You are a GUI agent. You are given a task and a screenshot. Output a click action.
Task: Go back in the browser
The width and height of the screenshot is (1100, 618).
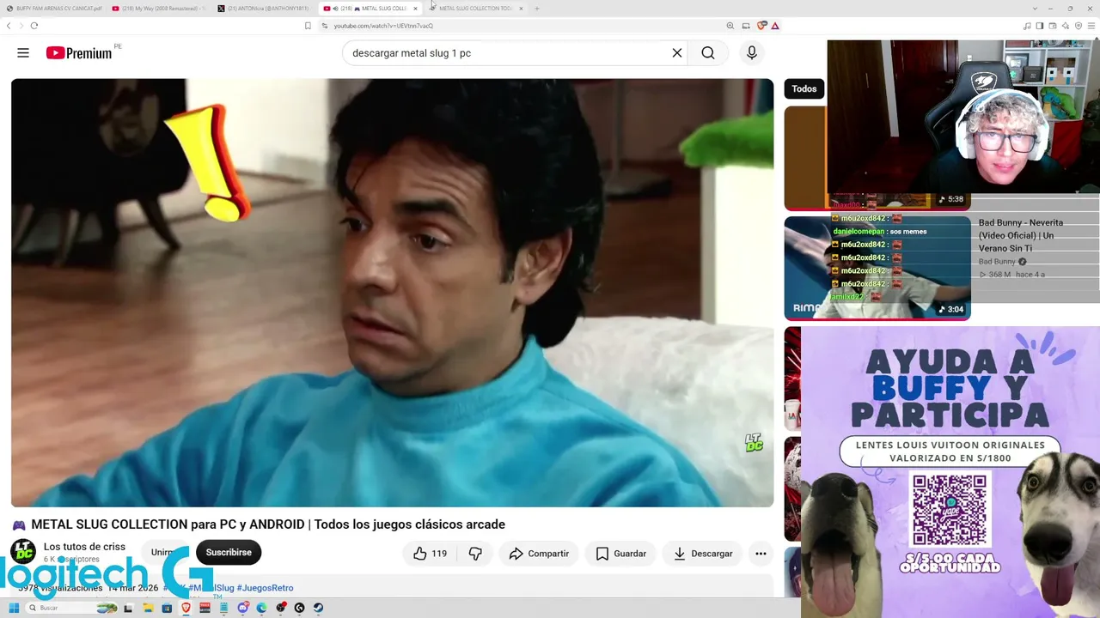[x=9, y=26]
